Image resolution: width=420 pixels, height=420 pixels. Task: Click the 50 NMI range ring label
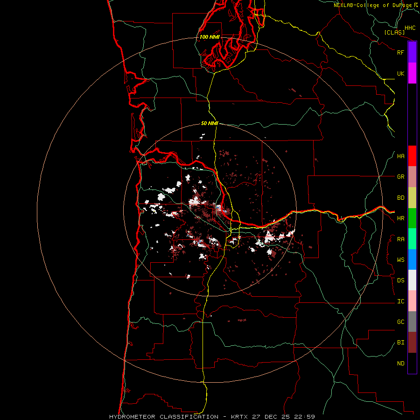pos(210,123)
